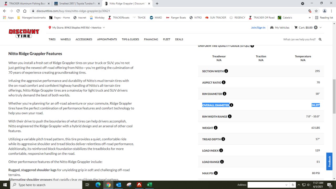
Task: Expand My Store location dropdown
Action: point(104,28)
